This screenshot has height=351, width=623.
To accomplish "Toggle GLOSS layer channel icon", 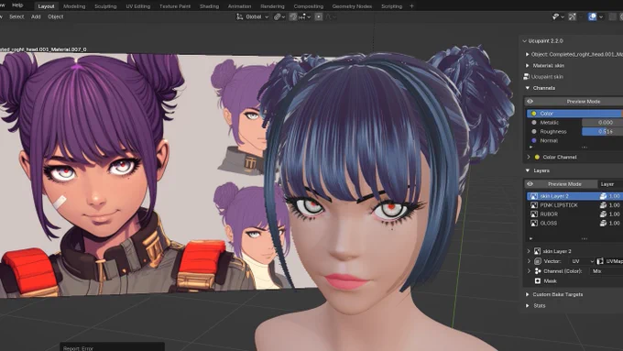I will tap(603, 223).
